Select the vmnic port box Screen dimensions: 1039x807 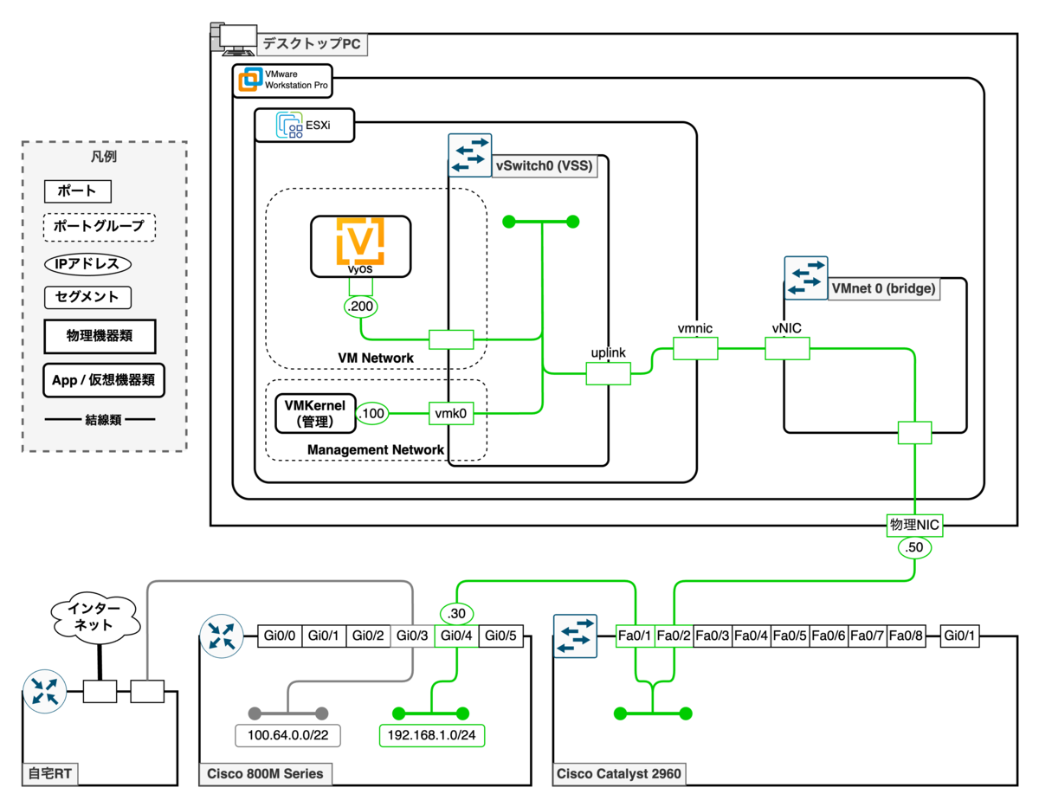click(696, 349)
